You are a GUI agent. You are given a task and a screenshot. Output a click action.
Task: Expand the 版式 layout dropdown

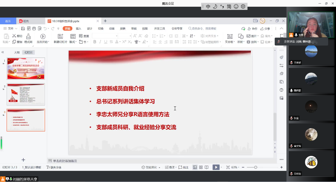(73, 42)
